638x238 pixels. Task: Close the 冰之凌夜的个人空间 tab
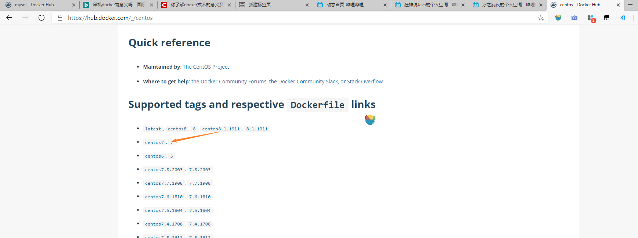[541, 5]
